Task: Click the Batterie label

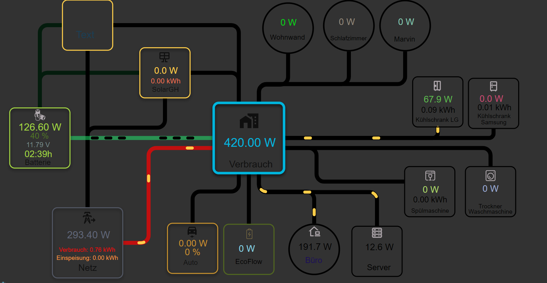Action: (38, 162)
